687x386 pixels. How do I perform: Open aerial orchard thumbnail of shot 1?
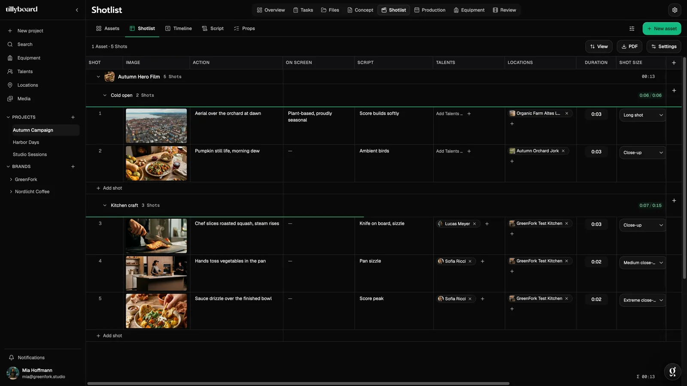tap(156, 126)
